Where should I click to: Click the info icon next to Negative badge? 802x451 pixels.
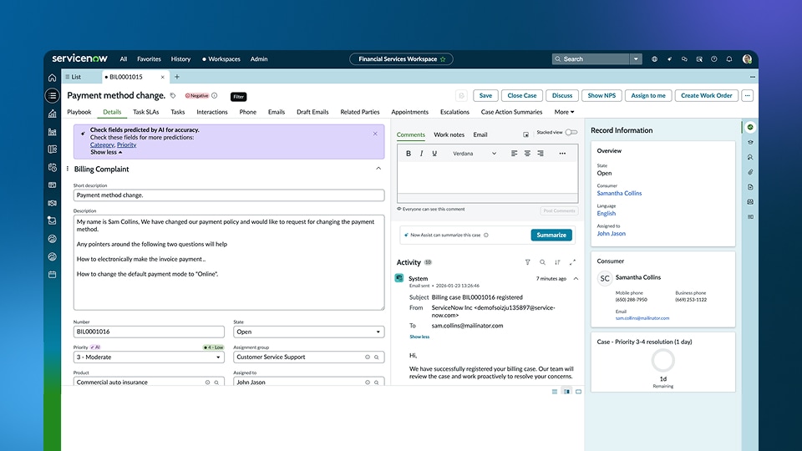click(215, 95)
